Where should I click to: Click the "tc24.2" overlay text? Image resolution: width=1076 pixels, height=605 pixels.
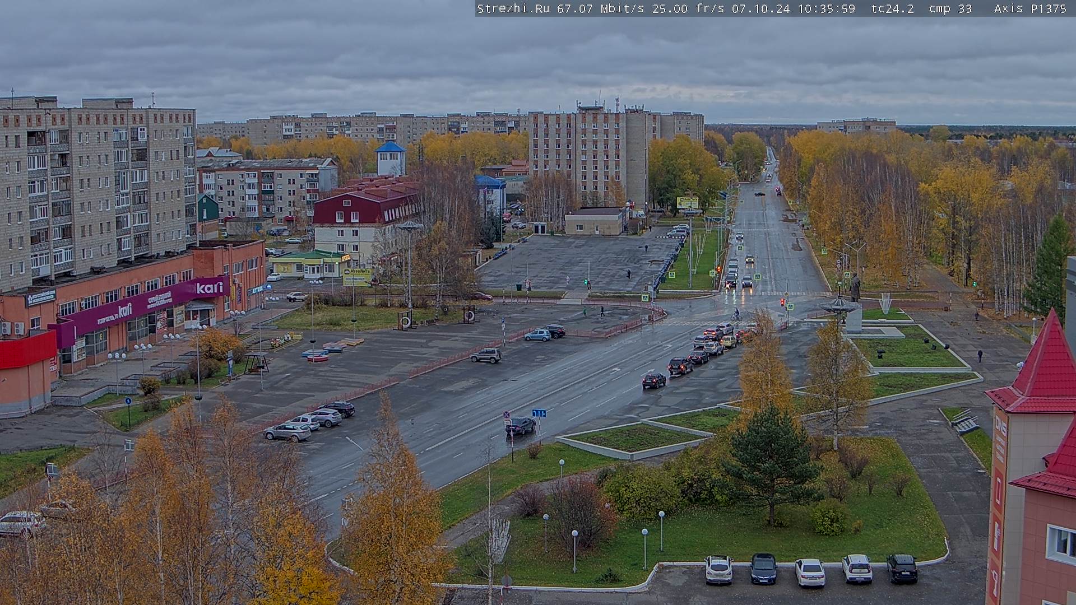[x=892, y=8]
